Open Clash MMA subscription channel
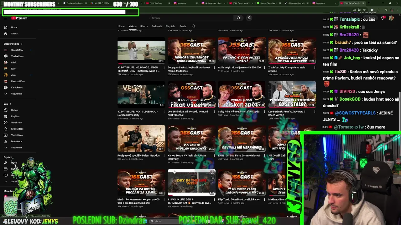The image size is (401, 225). click(x=18, y=50)
